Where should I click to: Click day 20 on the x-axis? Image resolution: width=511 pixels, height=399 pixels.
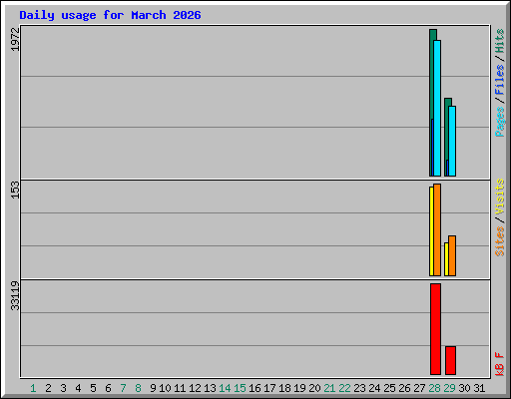[x=314, y=388]
